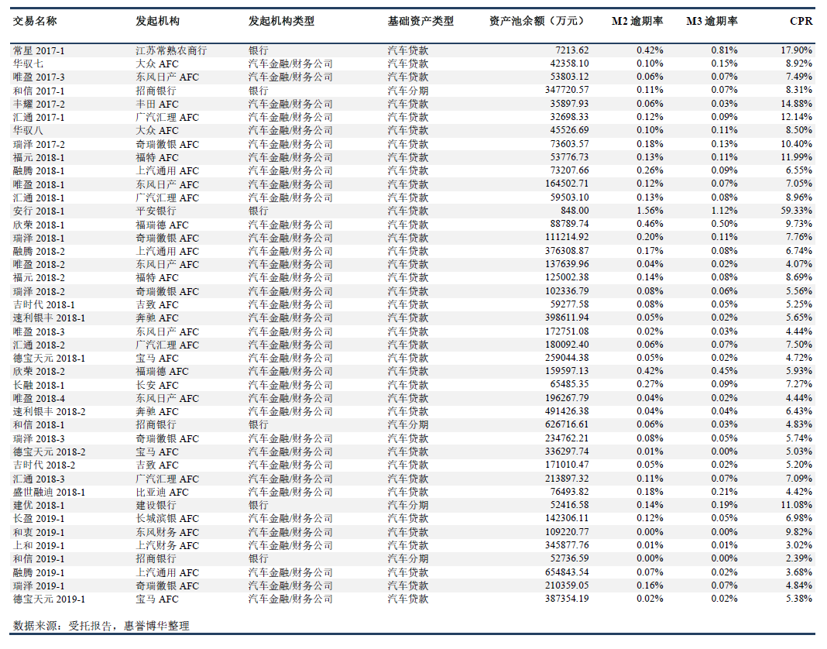Click the 东风财务 AFC originator cell
Viewport: 827px width, 649px height.
coord(167,532)
